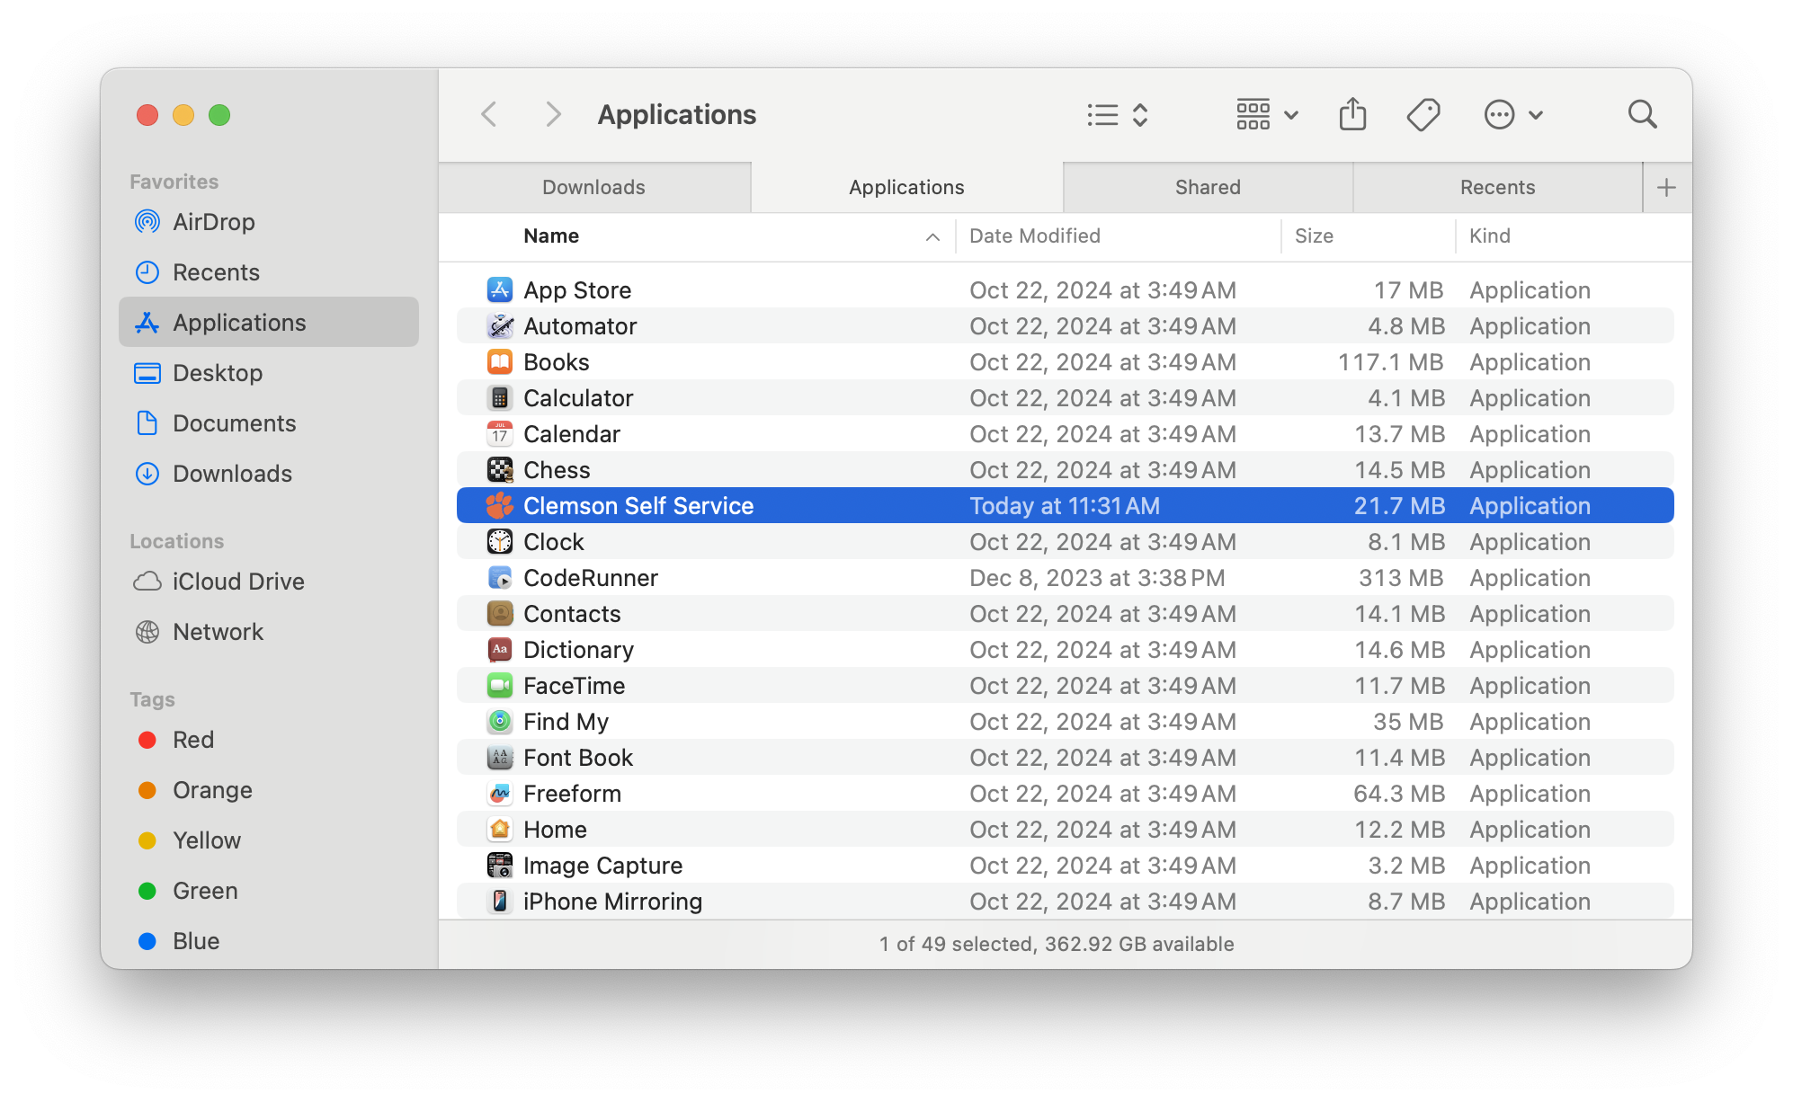Click the "Dec 8, 2023 at 3:38 PM" date
This screenshot has height=1102, width=1793.
1097,577
